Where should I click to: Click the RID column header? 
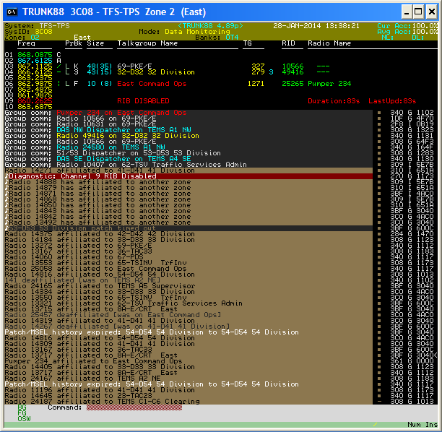288,43
